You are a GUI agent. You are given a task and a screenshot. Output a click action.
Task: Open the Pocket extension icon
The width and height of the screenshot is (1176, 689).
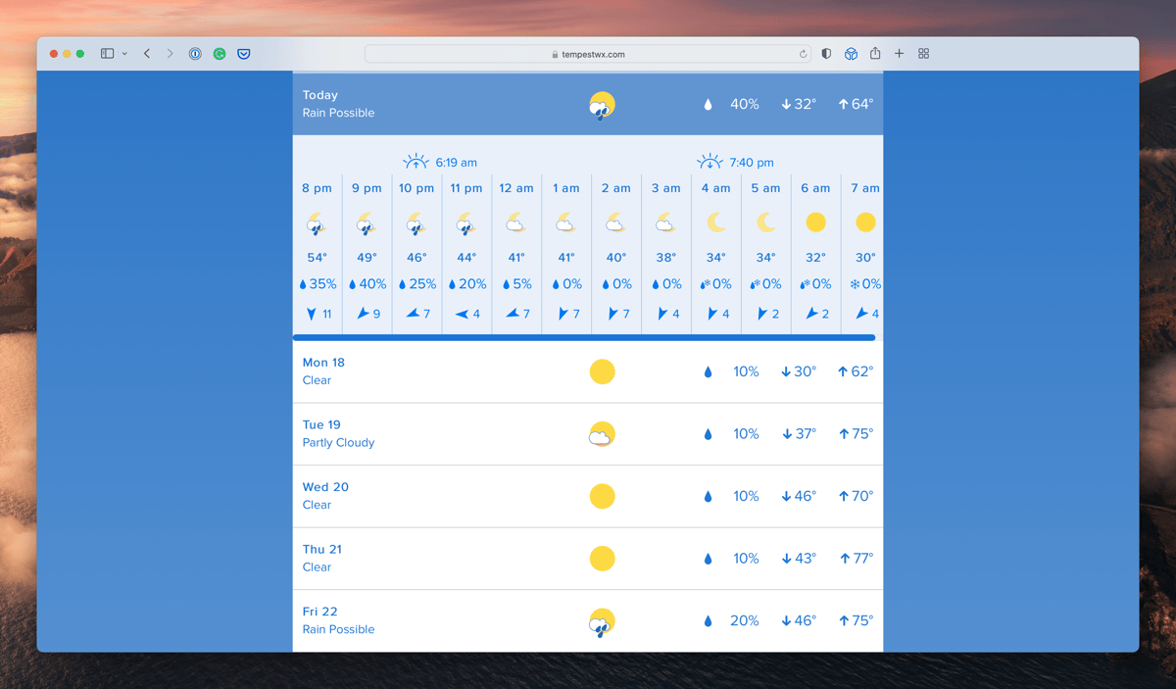(x=243, y=54)
